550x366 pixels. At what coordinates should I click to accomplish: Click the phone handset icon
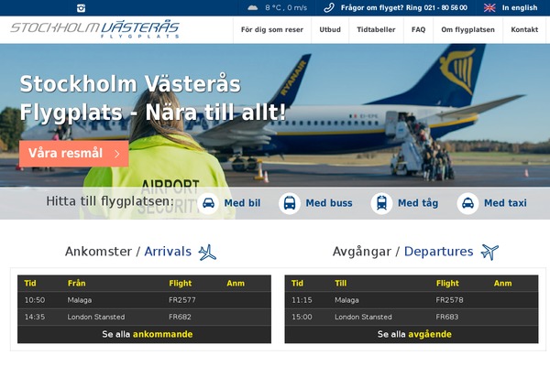(x=329, y=7)
